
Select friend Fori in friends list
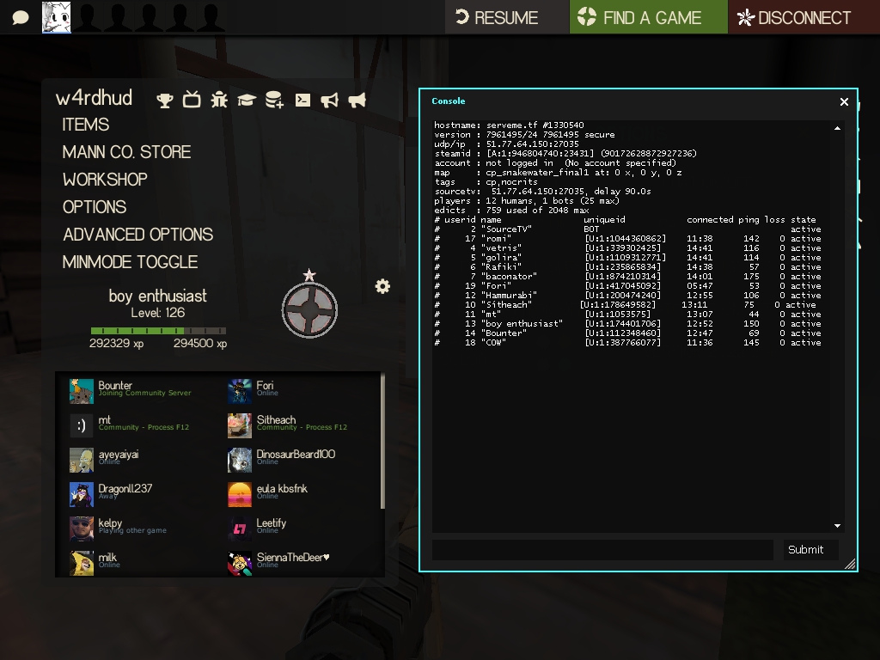tap(253, 391)
